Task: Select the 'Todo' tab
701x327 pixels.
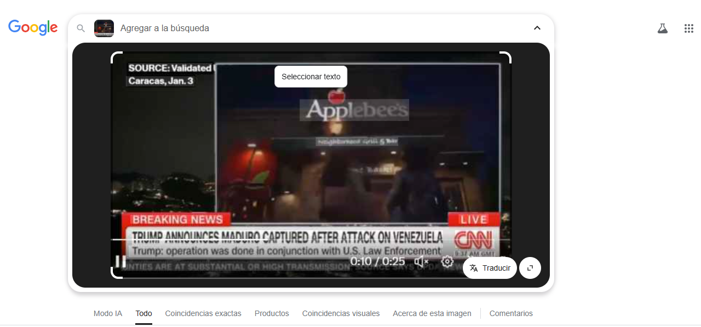Action: (143, 313)
